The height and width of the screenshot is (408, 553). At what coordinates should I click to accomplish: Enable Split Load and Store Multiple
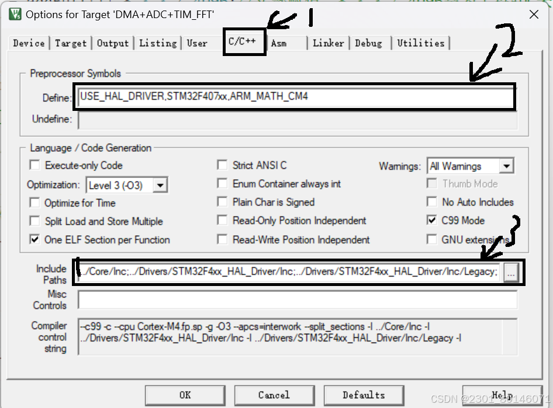34,221
